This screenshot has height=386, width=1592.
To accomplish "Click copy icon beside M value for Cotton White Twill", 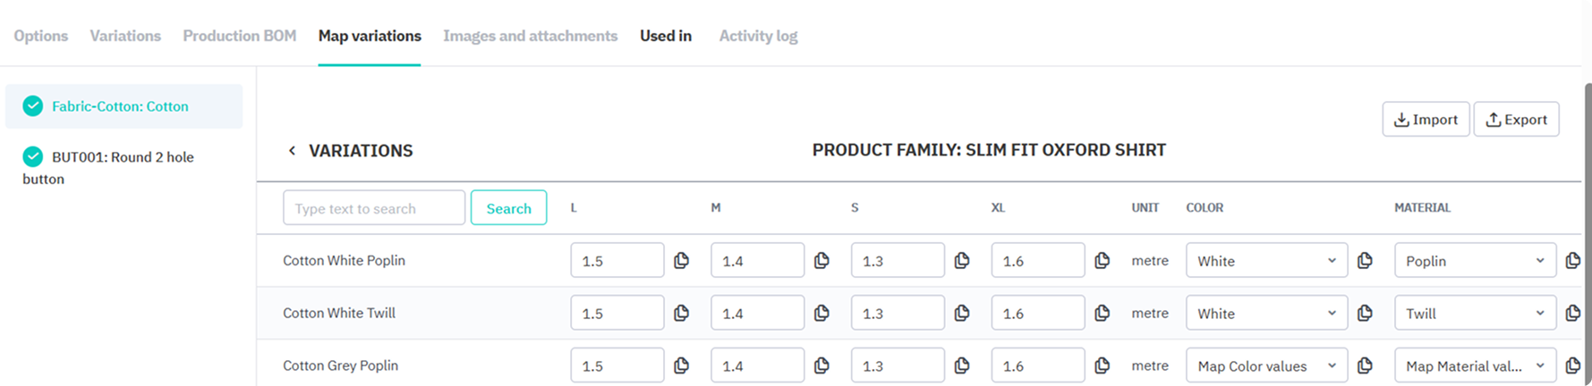I will 822,314.
